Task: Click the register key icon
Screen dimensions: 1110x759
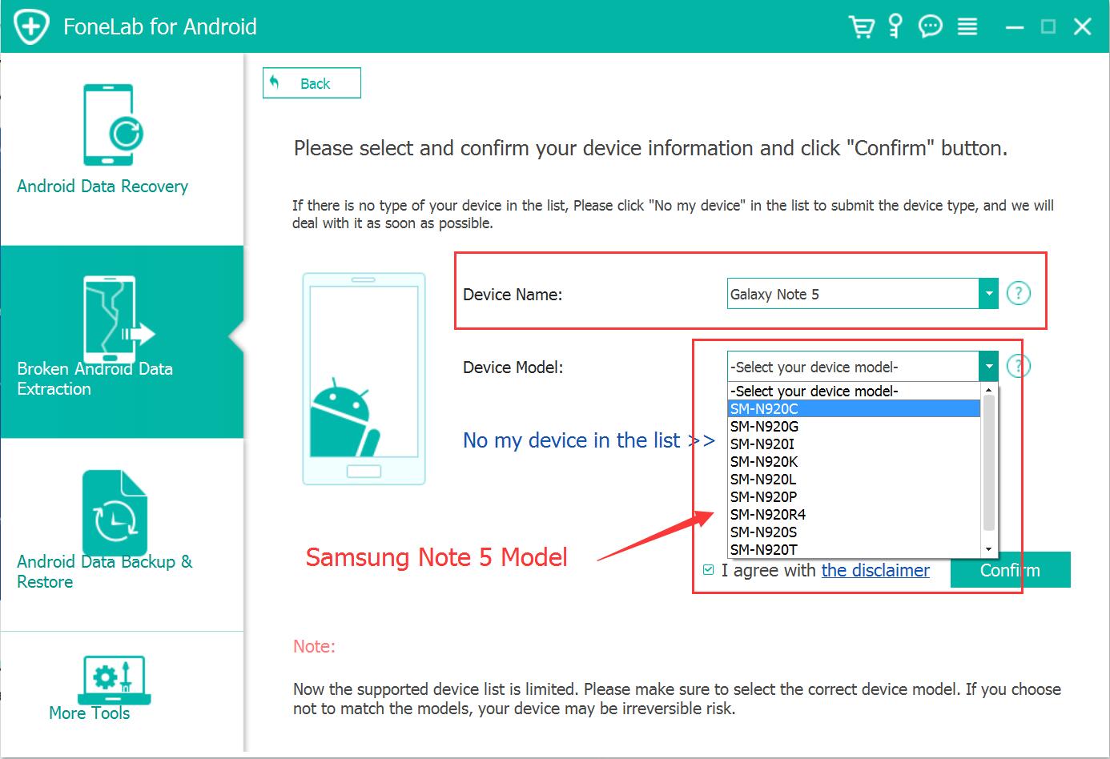Action: tap(895, 26)
